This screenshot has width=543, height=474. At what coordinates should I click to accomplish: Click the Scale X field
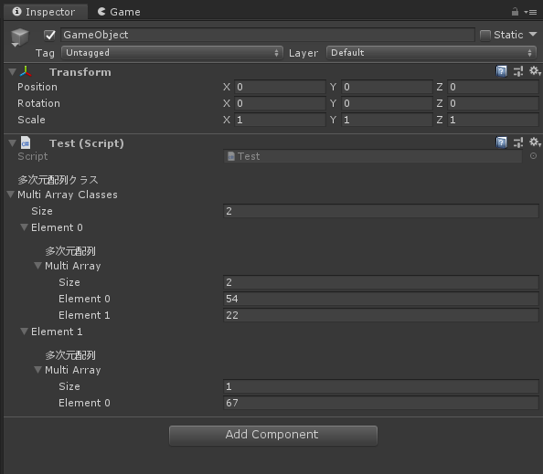click(280, 120)
